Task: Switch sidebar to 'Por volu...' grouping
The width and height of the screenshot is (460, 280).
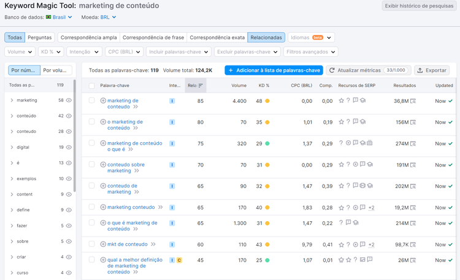Action: pyautogui.click(x=56, y=70)
